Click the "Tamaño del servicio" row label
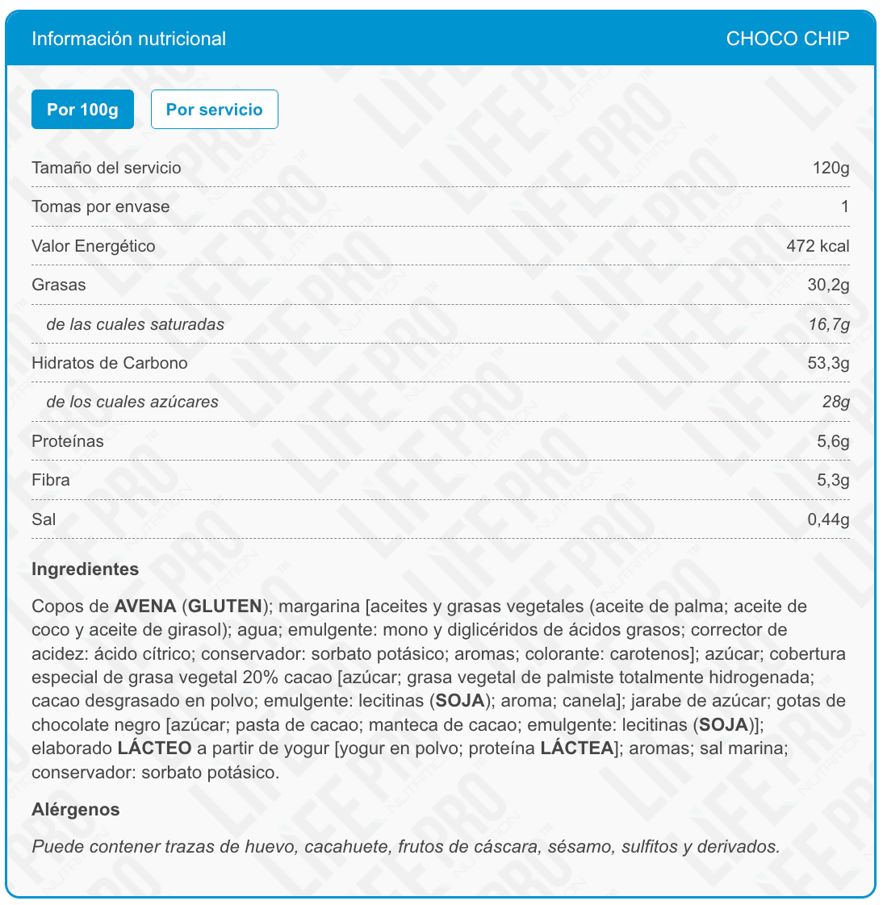Image resolution: width=883 pixels, height=905 pixels. (x=106, y=168)
